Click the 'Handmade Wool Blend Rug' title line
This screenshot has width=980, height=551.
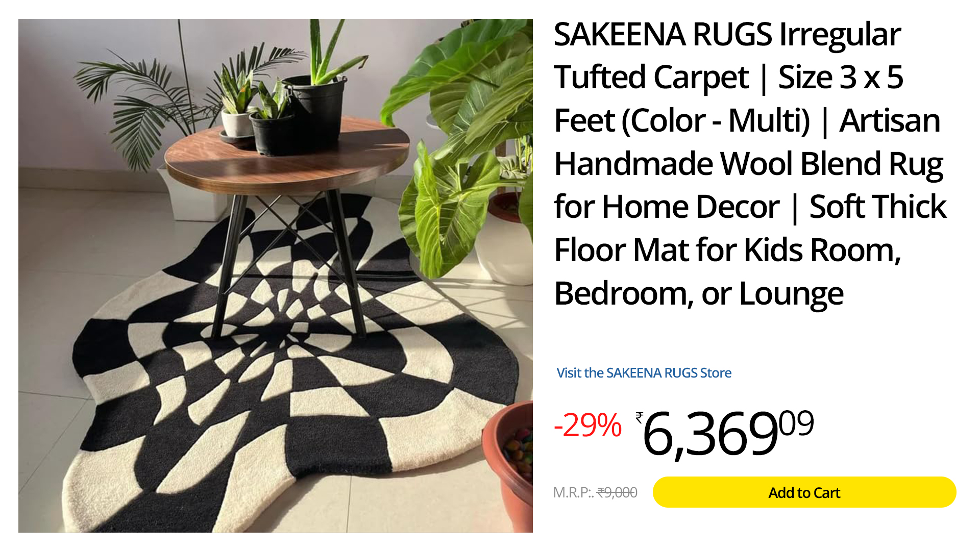[x=749, y=164]
